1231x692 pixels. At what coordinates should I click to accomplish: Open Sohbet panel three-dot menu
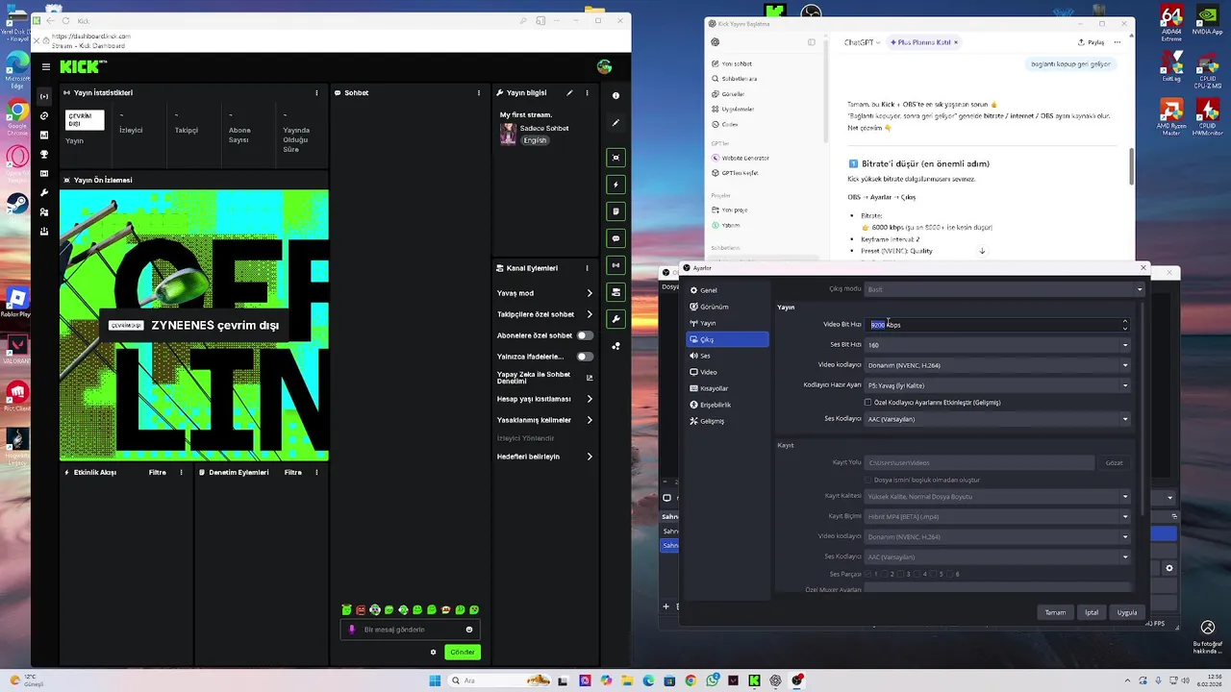[x=479, y=93]
